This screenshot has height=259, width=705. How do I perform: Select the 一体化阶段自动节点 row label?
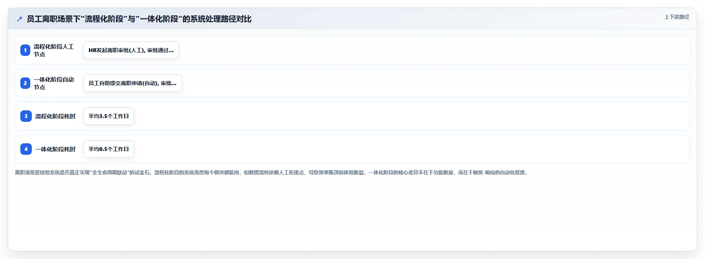pos(54,83)
